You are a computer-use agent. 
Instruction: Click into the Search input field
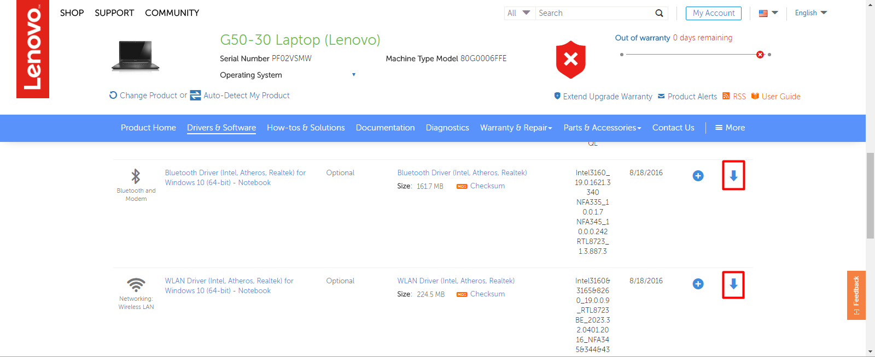(595, 13)
